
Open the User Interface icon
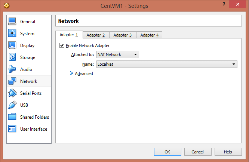(x=12, y=129)
